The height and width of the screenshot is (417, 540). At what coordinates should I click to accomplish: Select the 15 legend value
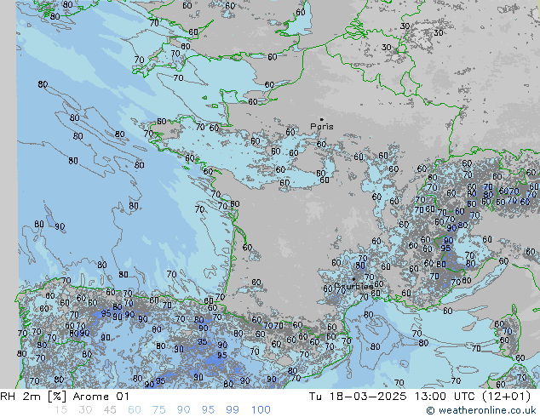click(61, 410)
